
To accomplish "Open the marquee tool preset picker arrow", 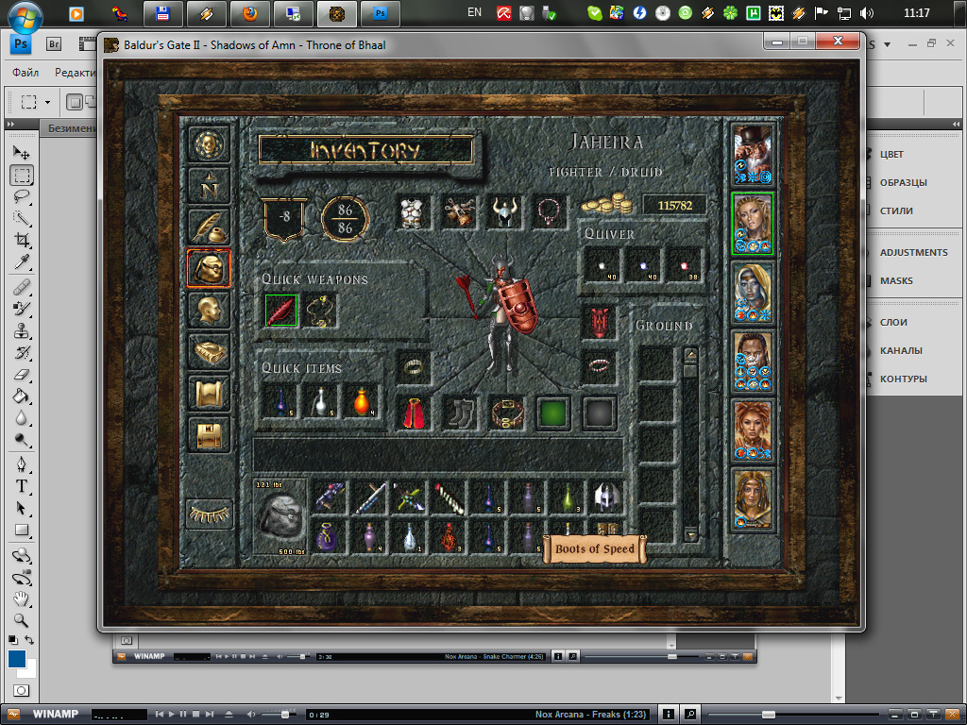I will click(47, 102).
